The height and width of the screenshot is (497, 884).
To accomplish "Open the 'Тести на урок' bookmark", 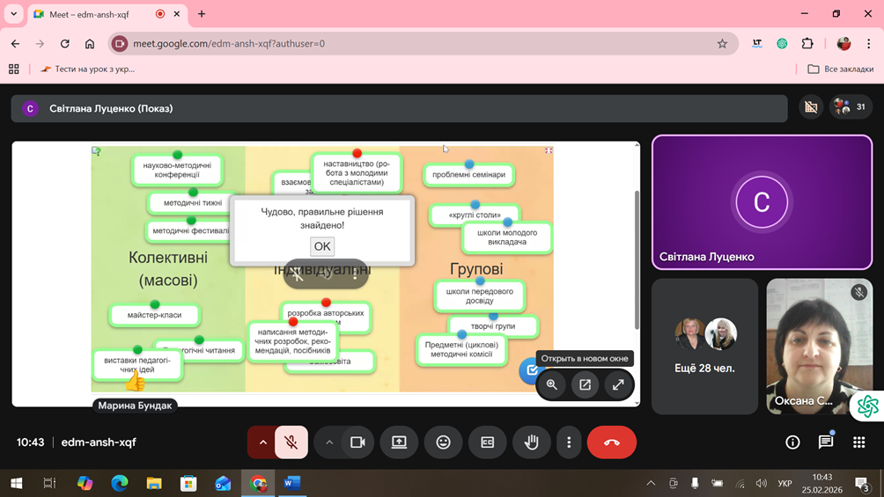I will tap(88, 69).
